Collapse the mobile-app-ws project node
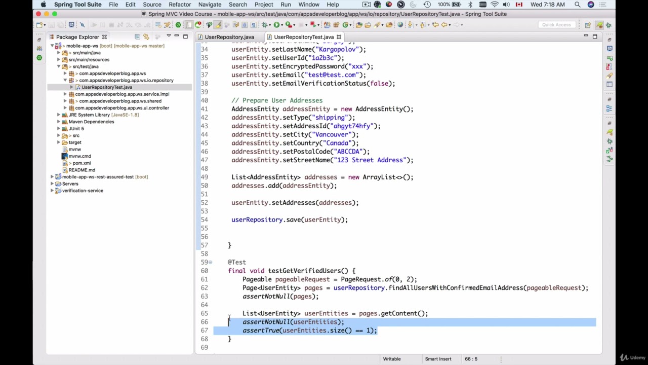This screenshot has height=365, width=648. pos(52,46)
